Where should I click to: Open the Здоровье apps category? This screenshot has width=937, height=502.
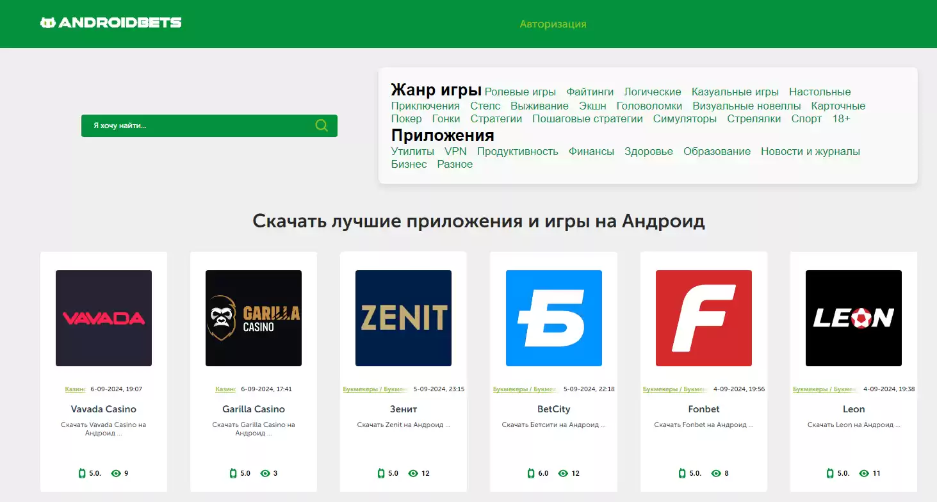pyautogui.click(x=649, y=152)
